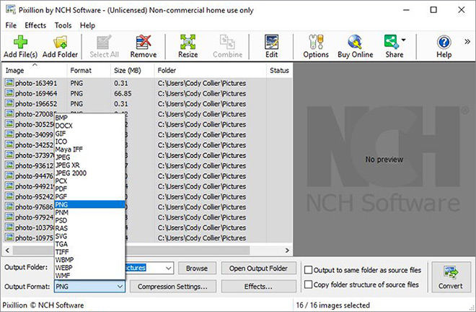This screenshot has width=476, height=312.
Task: Click the Buy Online icon
Action: [355, 42]
